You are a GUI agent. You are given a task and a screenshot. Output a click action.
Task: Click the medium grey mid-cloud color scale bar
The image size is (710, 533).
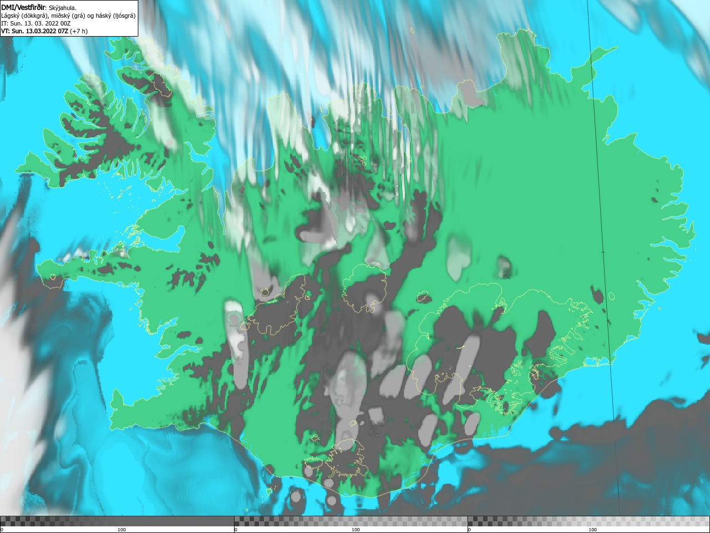point(351,521)
